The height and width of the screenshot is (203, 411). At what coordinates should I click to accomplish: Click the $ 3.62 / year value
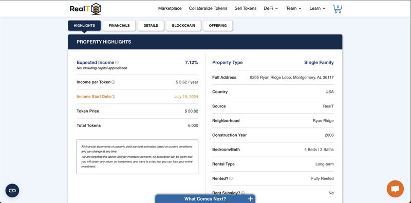pos(187,82)
